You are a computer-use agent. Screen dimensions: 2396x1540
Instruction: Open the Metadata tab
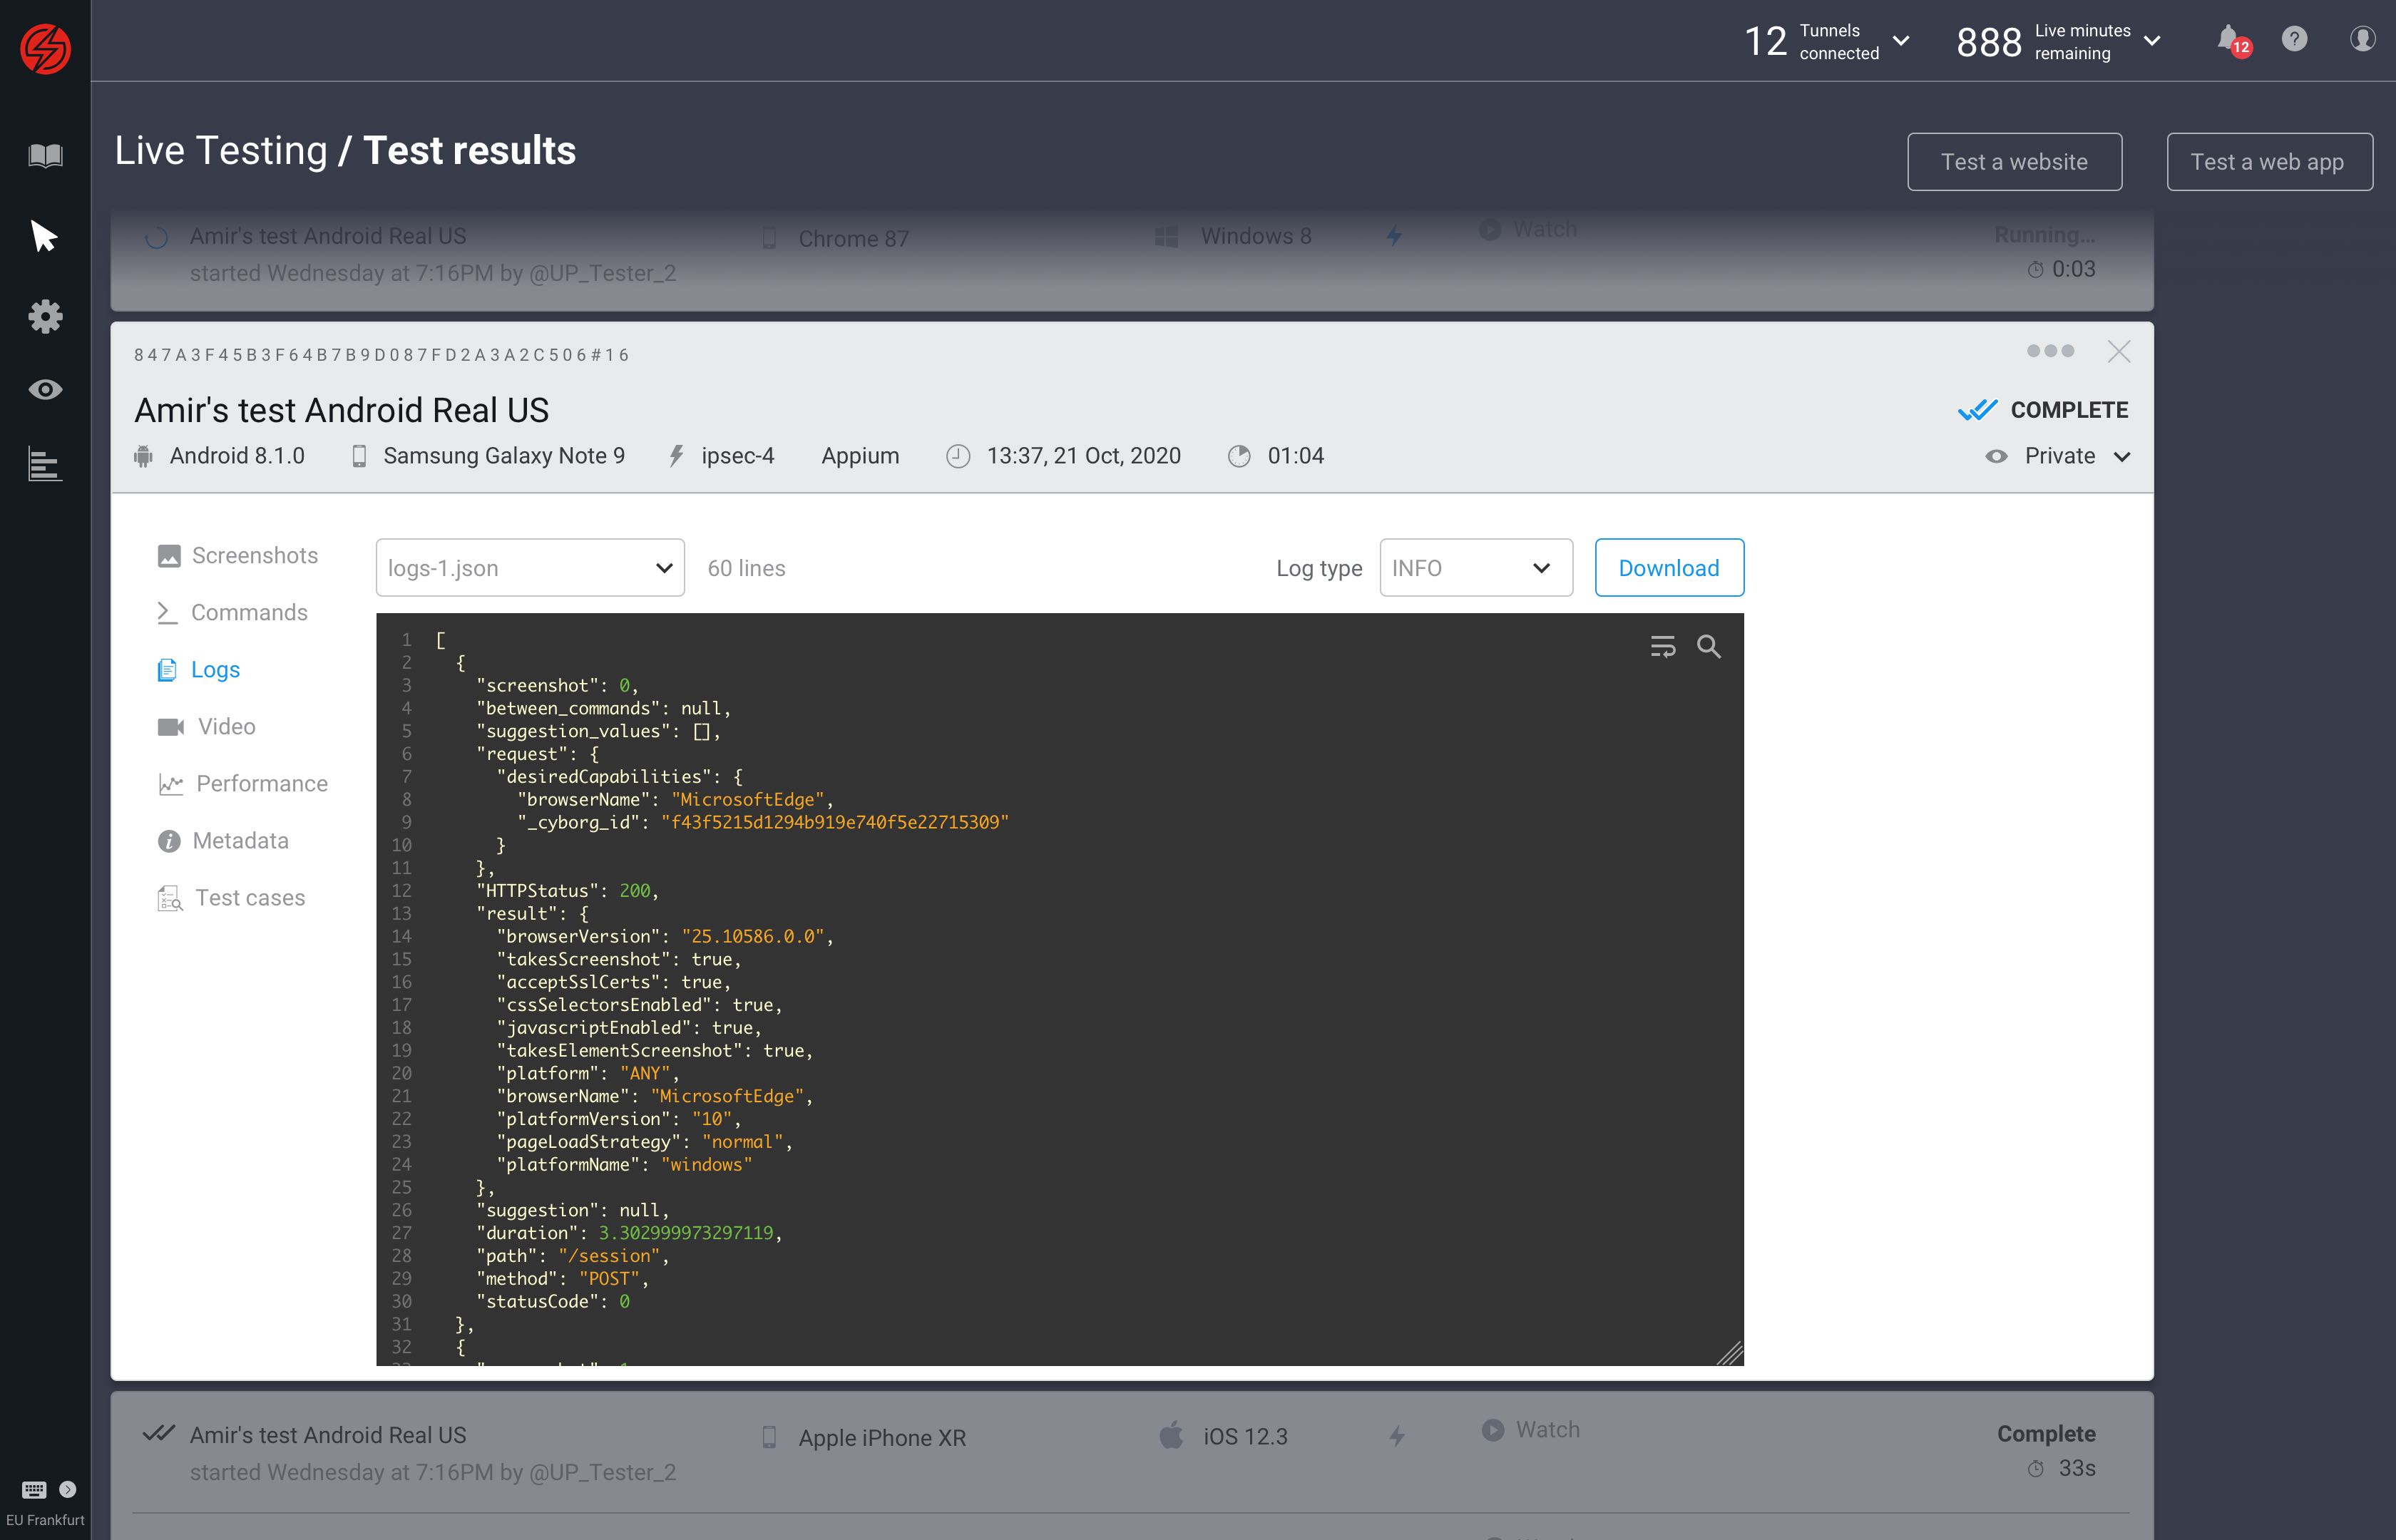point(223,840)
